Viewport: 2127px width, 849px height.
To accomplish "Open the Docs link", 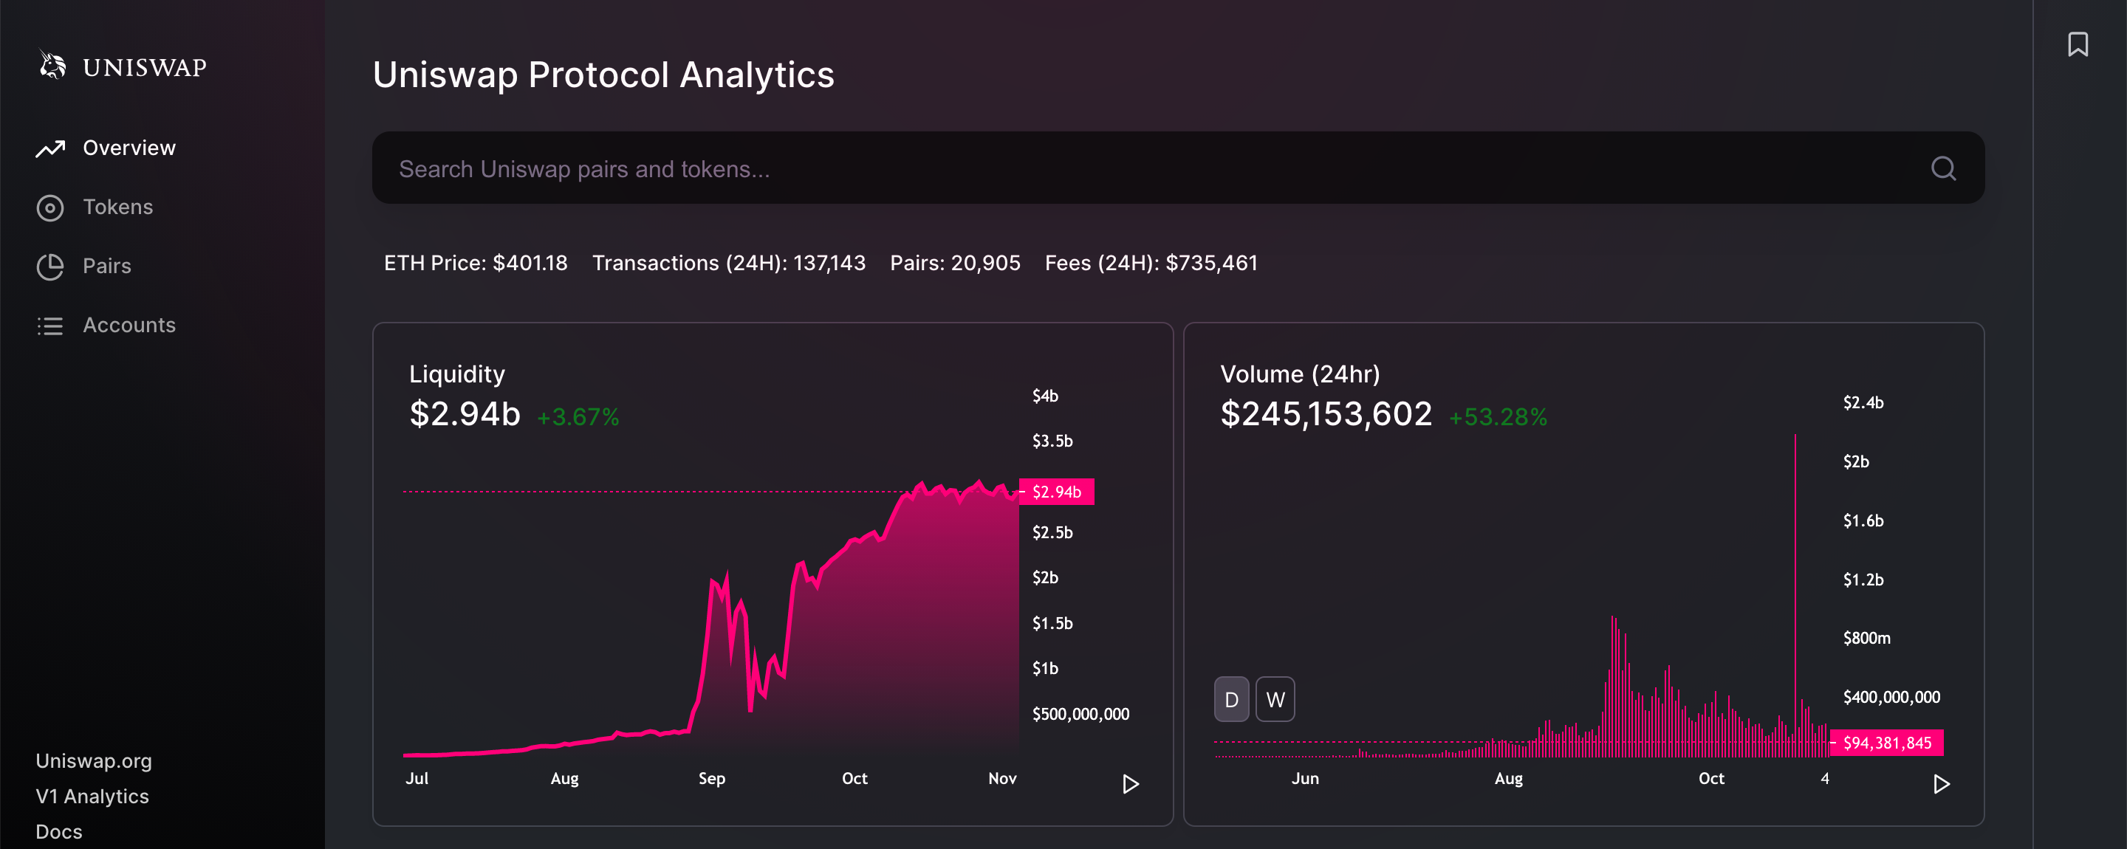I will pyautogui.click(x=58, y=831).
